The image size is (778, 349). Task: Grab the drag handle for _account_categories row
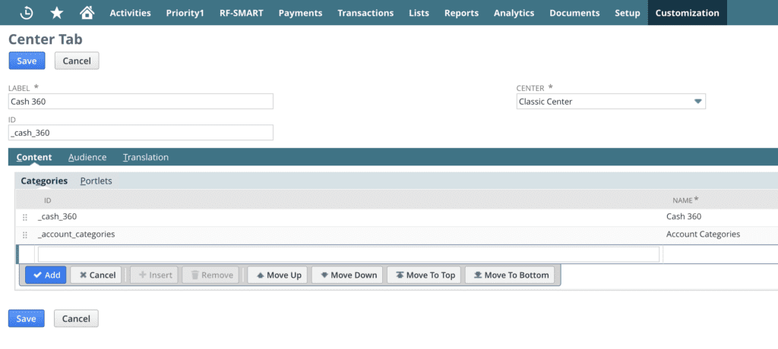pyautogui.click(x=25, y=234)
